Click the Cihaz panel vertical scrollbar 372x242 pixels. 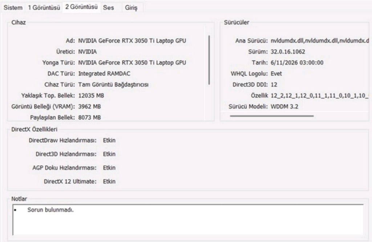(209, 60)
